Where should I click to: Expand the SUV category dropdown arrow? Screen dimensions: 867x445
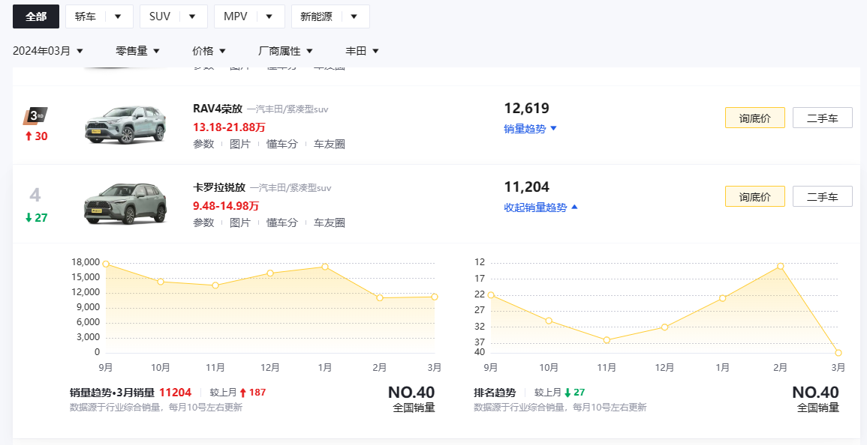[x=192, y=16]
